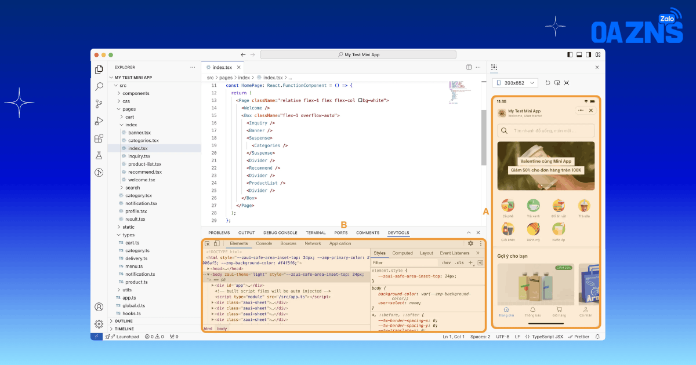The height and width of the screenshot is (365, 696).
Task: Open the DevTools Network tab
Action: pyautogui.click(x=313, y=244)
